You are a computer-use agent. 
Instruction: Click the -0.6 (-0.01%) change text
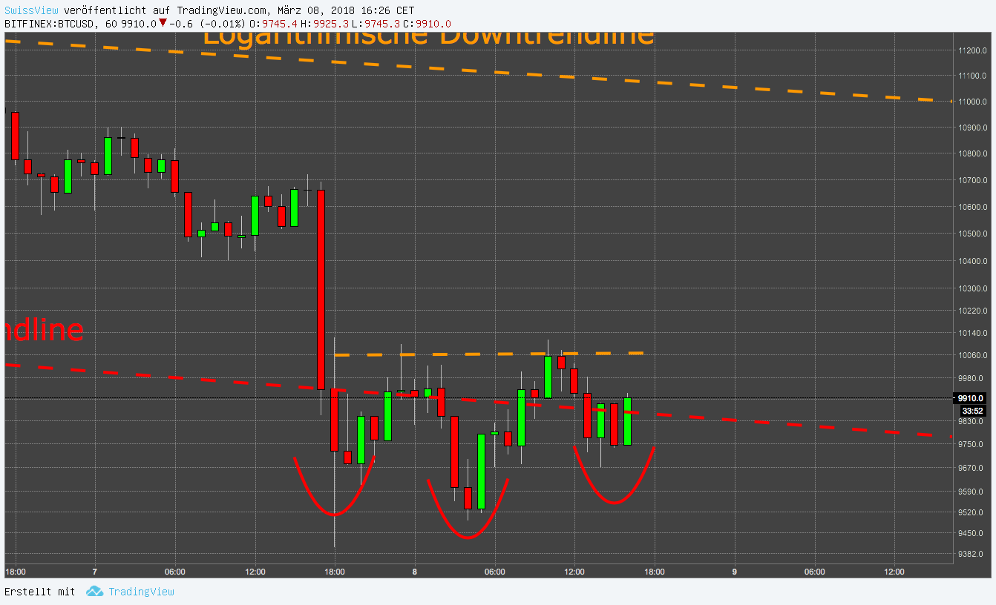coord(207,24)
